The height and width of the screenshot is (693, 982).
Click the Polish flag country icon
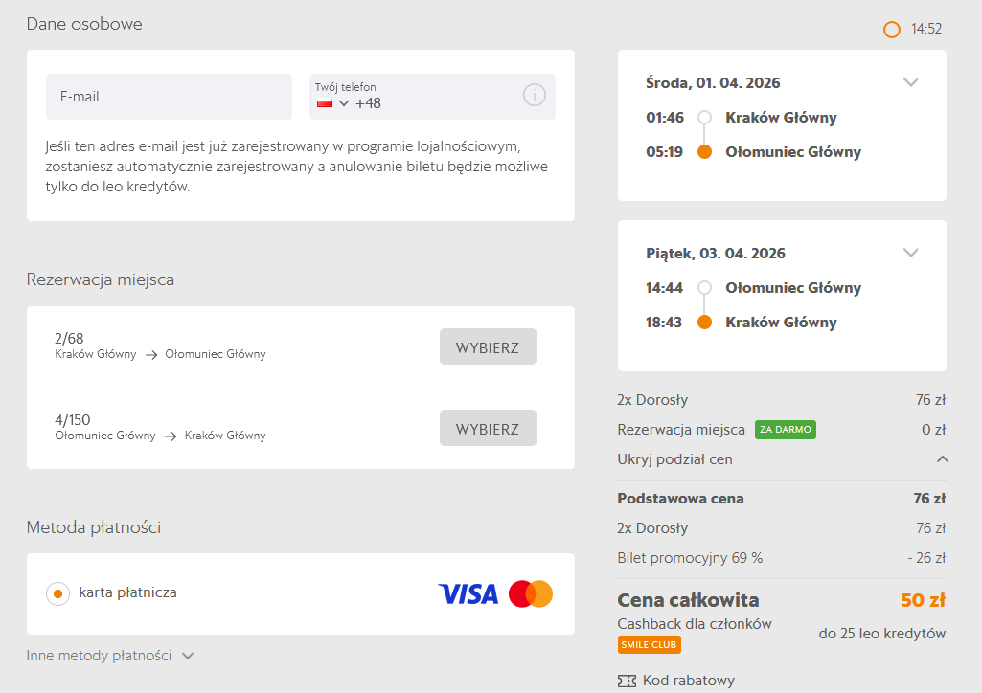click(325, 103)
